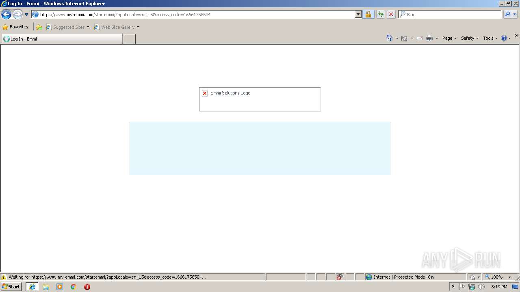This screenshot has height=292, width=520.
Task: Expand Suggested Sites dropdown arrow
Action: pyautogui.click(x=88, y=27)
